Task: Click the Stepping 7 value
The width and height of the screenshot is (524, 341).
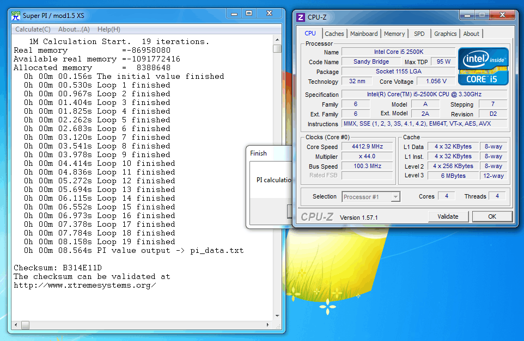Action: coord(493,104)
